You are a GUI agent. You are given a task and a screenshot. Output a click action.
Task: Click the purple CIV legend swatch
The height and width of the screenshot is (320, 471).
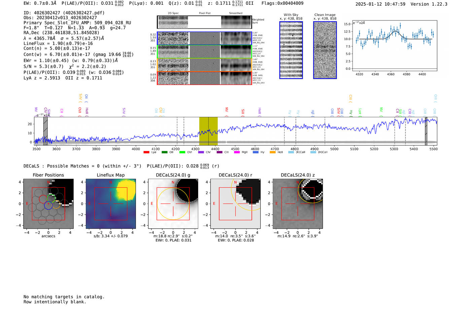(x=201, y=152)
